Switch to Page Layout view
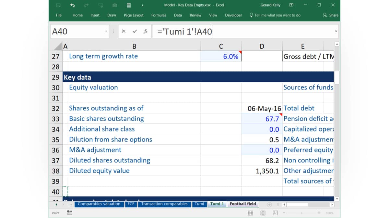Viewport: 389px width, 218px height. pos(263,213)
